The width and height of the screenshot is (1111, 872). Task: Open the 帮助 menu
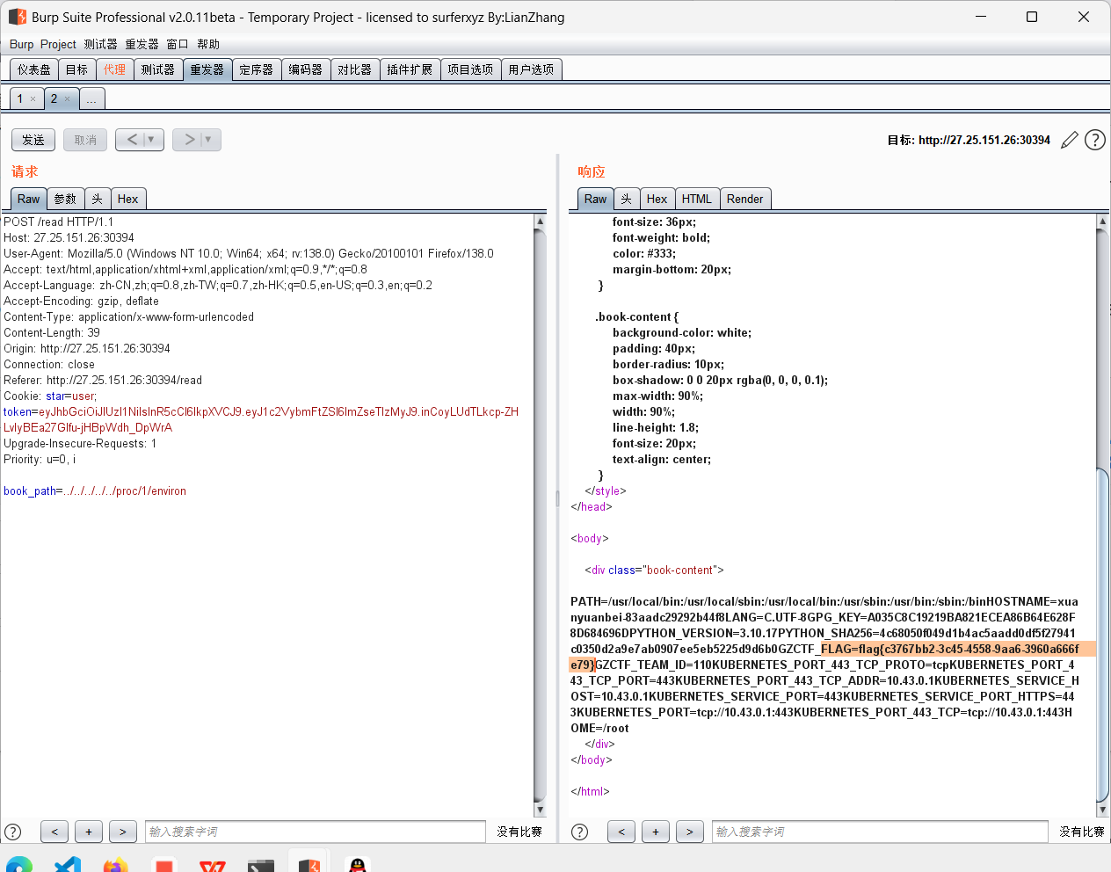click(x=208, y=44)
